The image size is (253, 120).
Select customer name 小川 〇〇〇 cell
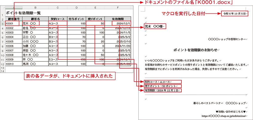coord(35,41)
